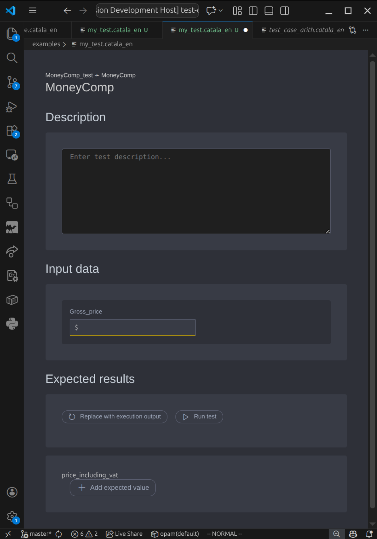Open the OCaml camel view
This screenshot has width=377, height=539.
tap(12, 227)
